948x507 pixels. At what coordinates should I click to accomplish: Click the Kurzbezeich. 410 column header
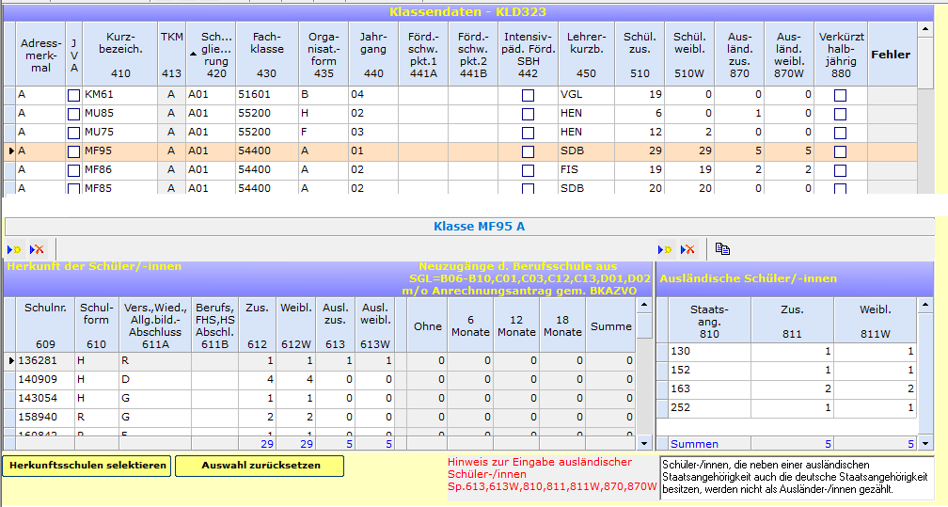click(120, 55)
